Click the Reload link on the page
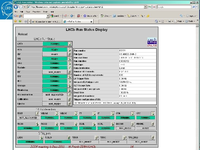The image size is (200, 150). coord(23,34)
